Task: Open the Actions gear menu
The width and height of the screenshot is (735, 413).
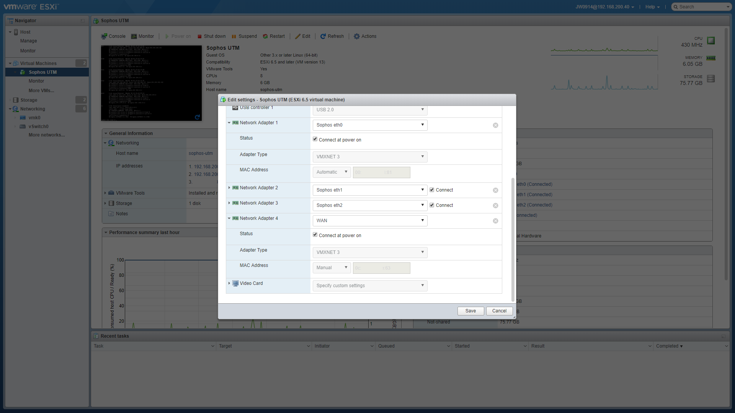Action: click(365, 36)
